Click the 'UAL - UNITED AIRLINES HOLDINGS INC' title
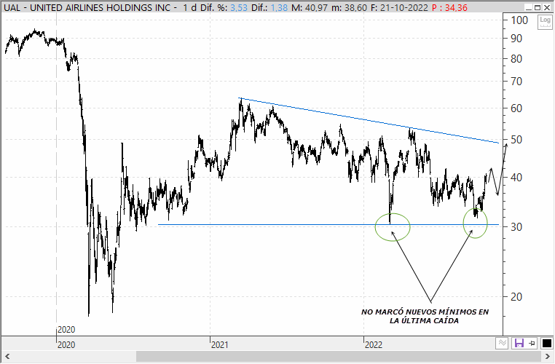555x364 pixels. coord(87,7)
